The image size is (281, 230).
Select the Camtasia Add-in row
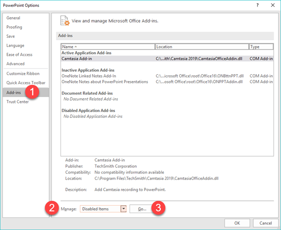[x=167, y=59]
